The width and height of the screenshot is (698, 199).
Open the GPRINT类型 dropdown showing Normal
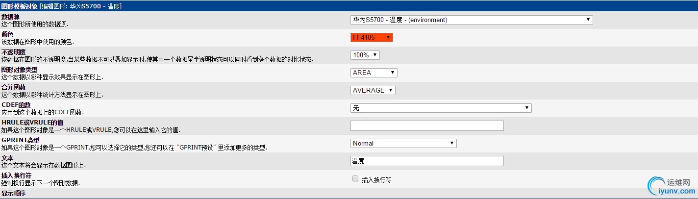pyautogui.click(x=403, y=143)
